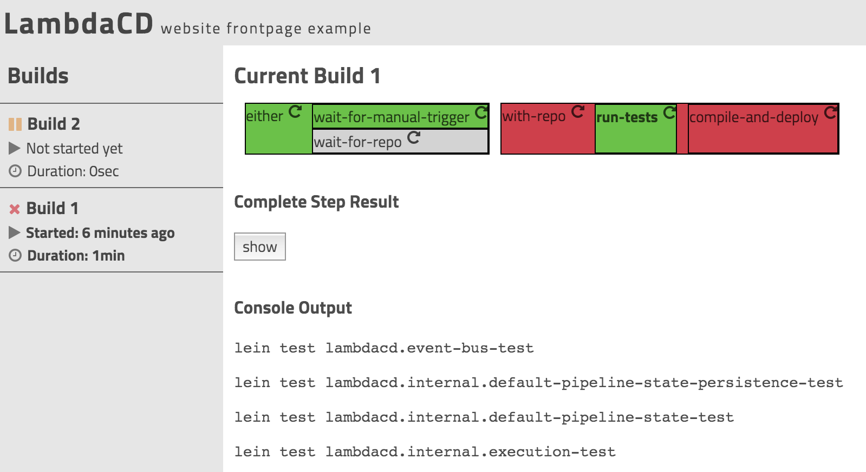The height and width of the screenshot is (472, 866).
Task: Click the play triangle icon beside Started: 6 minutes ago
Action: click(15, 232)
